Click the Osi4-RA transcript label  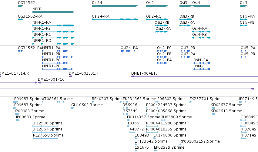200,29
